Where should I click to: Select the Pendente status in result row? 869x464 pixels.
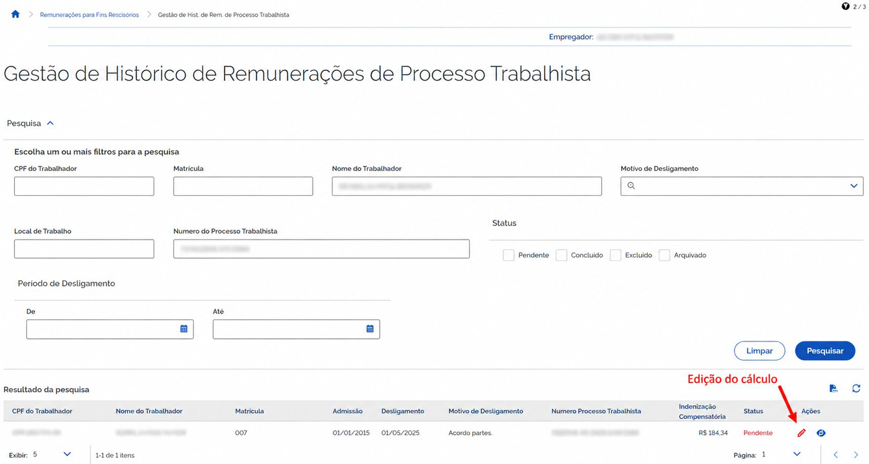(x=758, y=433)
